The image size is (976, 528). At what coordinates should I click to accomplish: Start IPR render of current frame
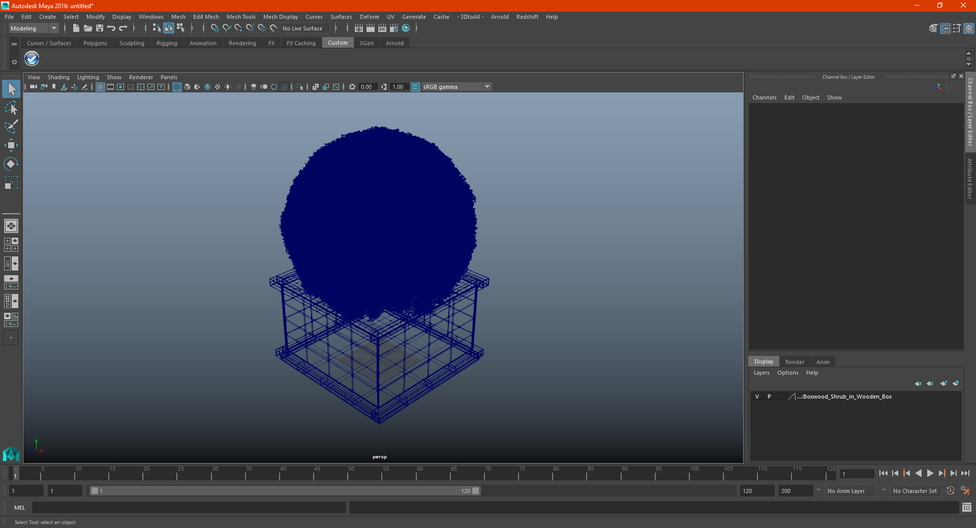pos(382,28)
